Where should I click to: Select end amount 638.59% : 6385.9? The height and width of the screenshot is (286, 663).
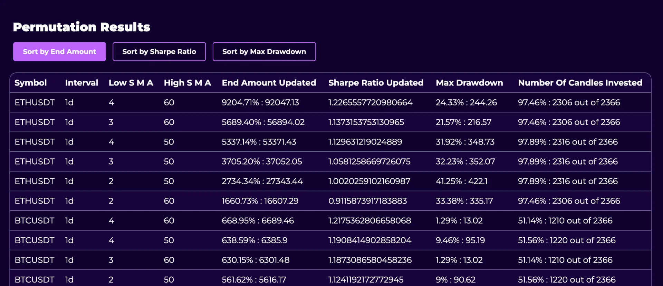pyautogui.click(x=254, y=240)
